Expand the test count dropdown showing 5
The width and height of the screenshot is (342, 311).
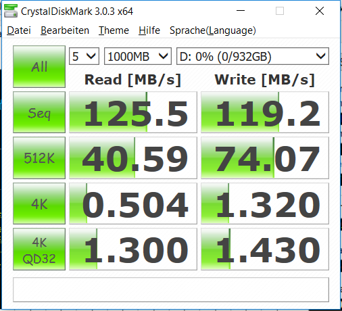pos(84,56)
